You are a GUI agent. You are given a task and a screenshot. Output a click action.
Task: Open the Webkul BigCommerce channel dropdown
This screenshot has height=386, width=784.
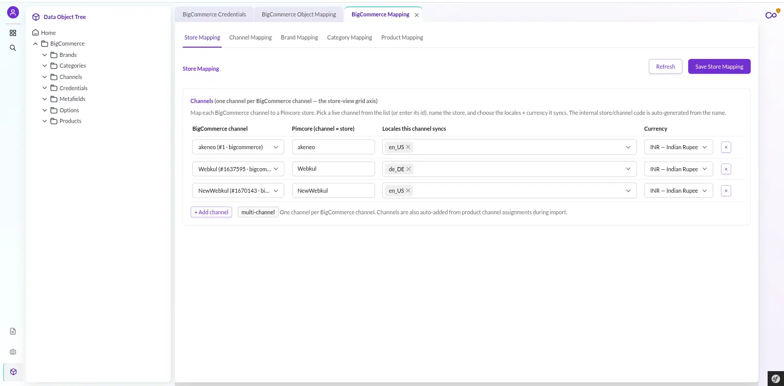pos(238,169)
